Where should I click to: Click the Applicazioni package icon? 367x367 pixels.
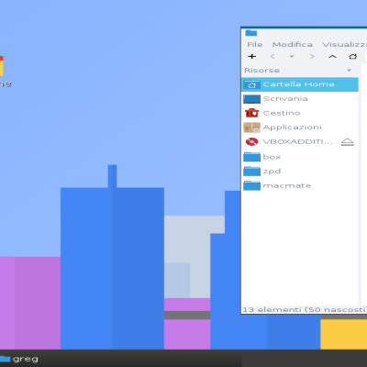(x=251, y=128)
